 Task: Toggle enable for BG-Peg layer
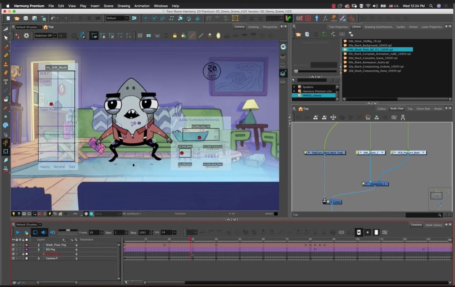(x=13, y=249)
